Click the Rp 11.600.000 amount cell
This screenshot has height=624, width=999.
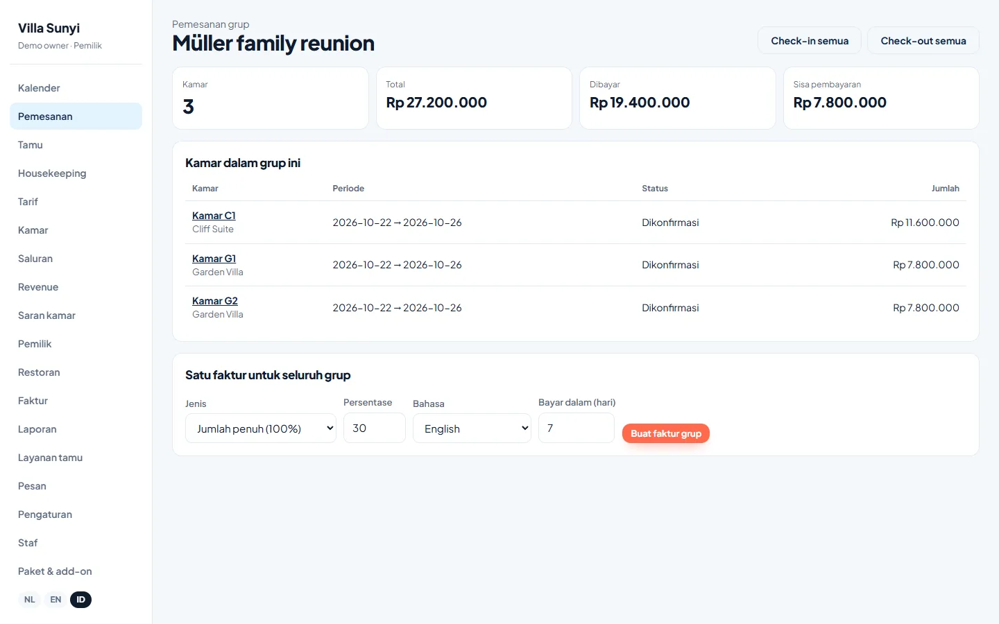coord(925,223)
